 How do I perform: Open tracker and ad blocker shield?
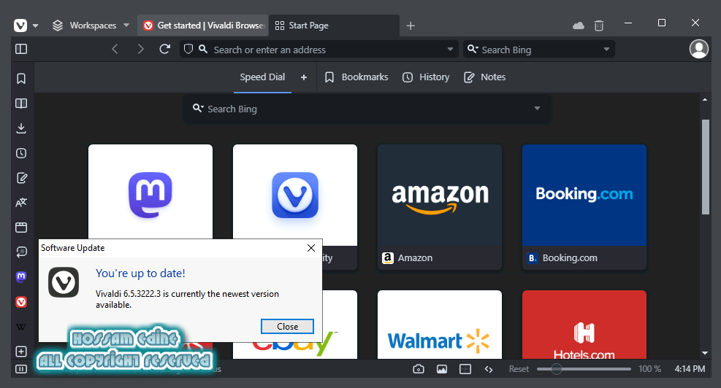(188, 49)
